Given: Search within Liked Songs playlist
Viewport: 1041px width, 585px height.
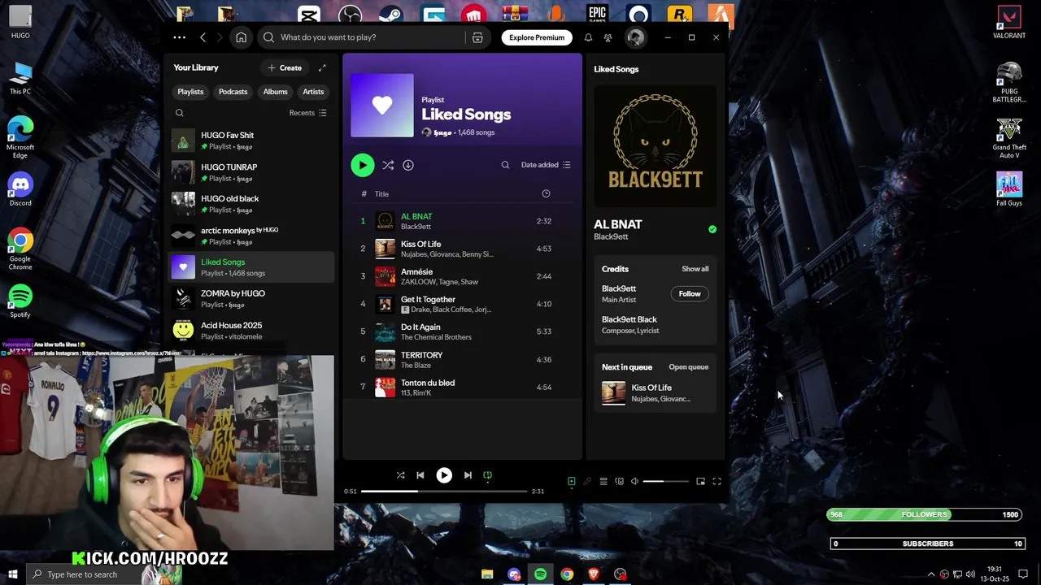Looking at the screenshot, I should (505, 165).
